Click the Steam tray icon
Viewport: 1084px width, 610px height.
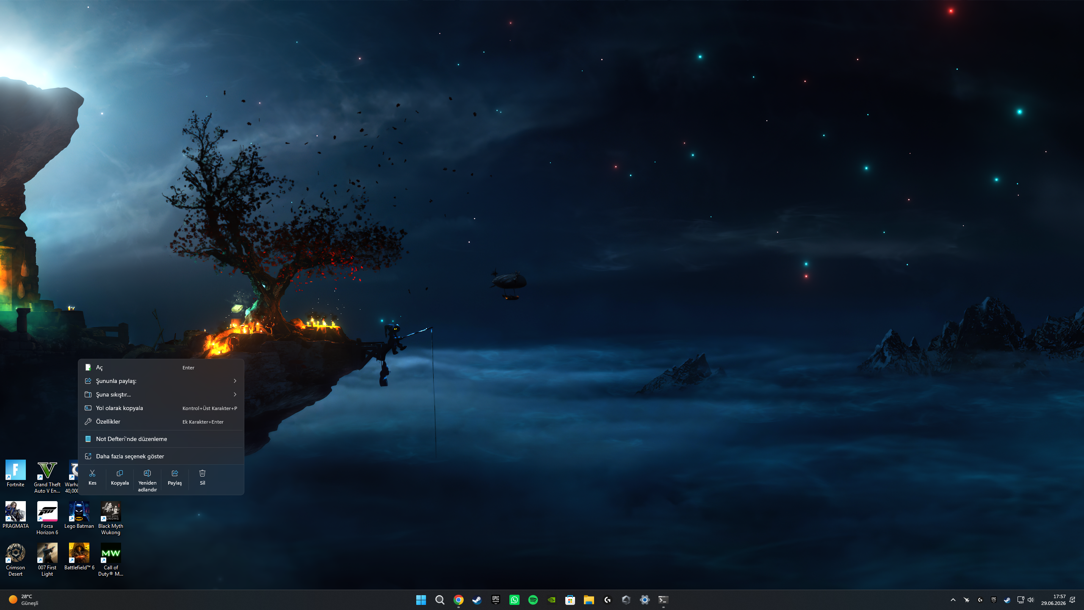pyautogui.click(x=1007, y=600)
